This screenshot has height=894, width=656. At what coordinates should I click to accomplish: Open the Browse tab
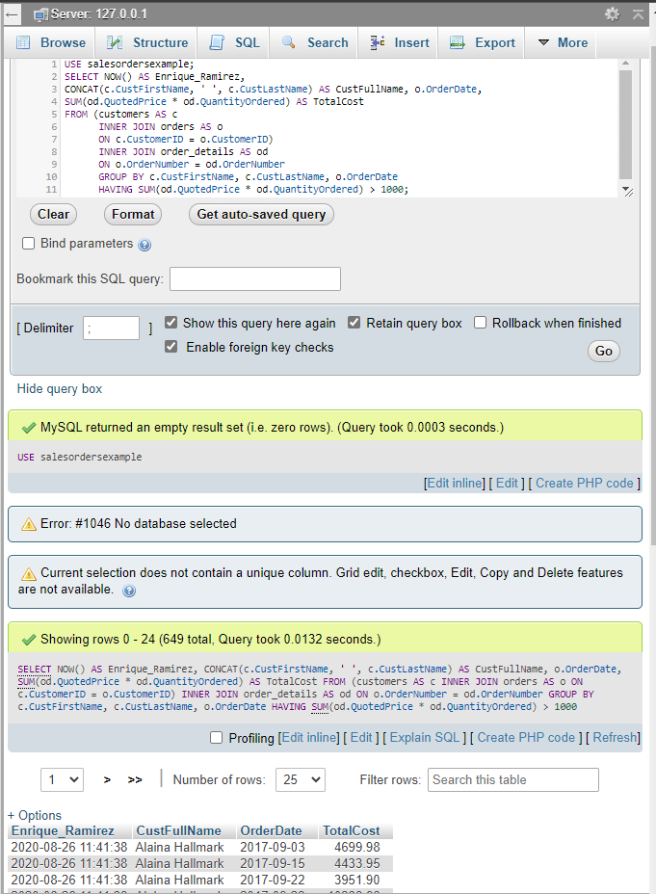[x=51, y=42]
